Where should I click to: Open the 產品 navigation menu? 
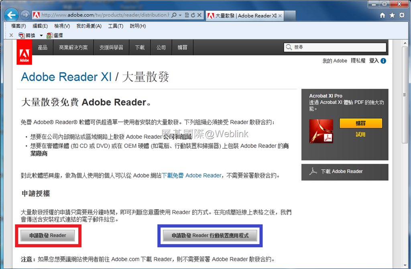[43, 47]
